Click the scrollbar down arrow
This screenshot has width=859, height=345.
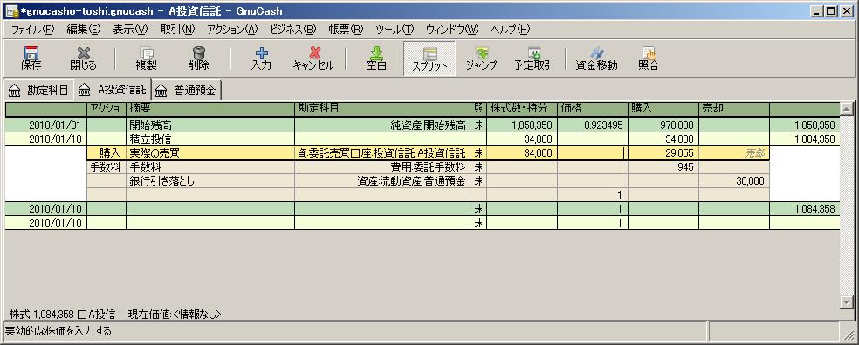[x=847, y=301]
